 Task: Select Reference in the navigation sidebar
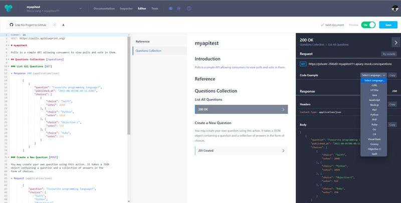coord(143,42)
